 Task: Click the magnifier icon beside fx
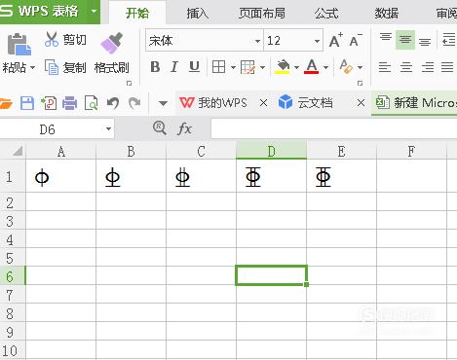click(x=160, y=128)
